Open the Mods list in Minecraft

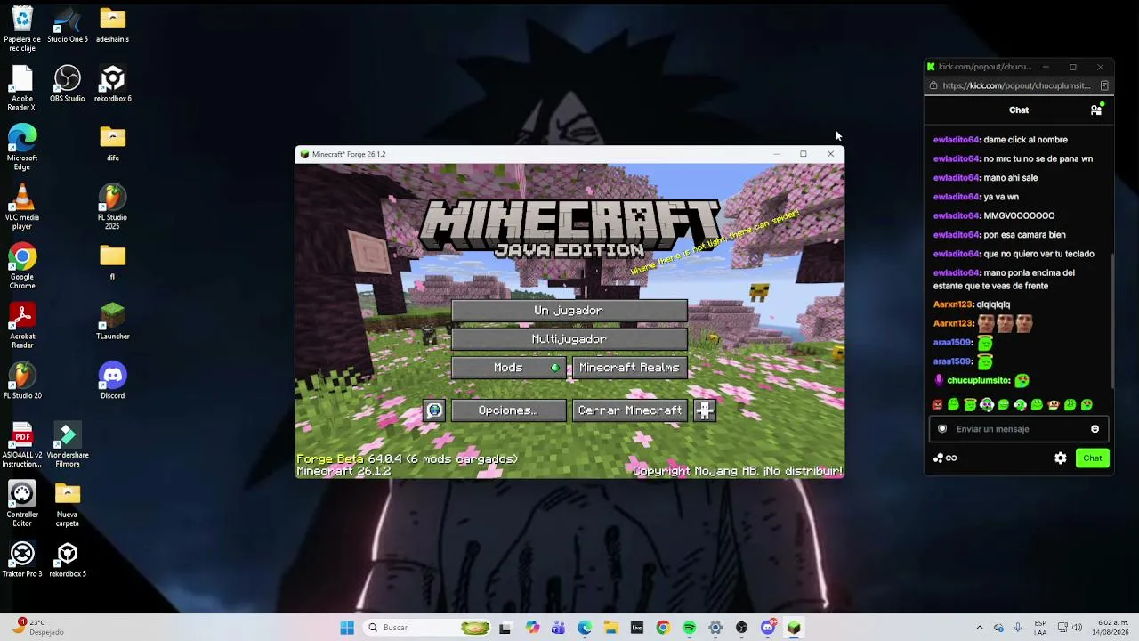point(509,368)
